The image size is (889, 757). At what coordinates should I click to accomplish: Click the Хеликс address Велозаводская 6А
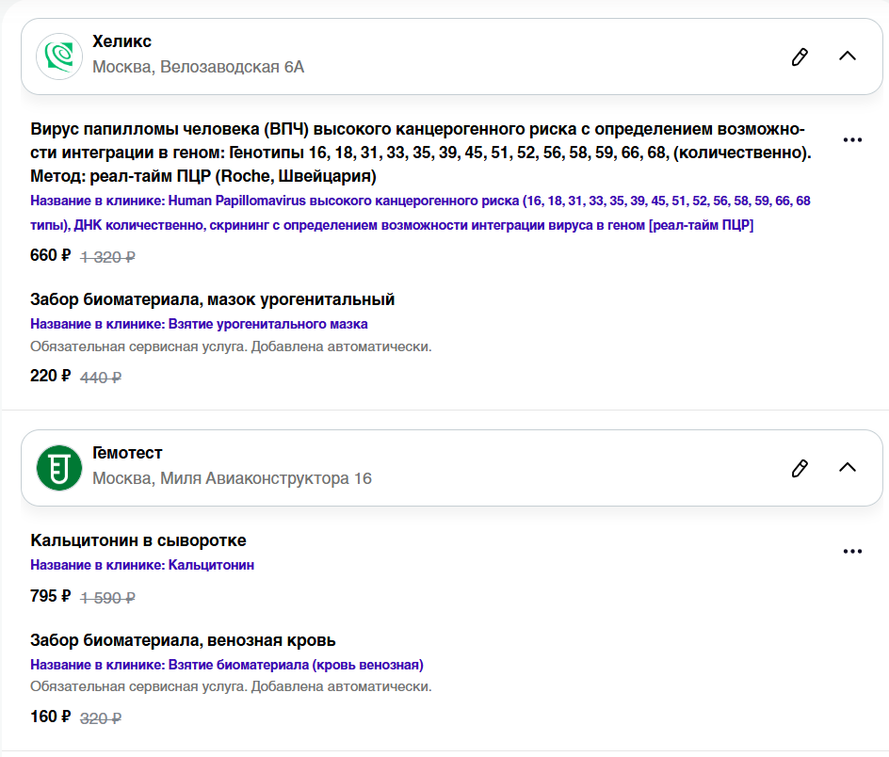pos(198,68)
